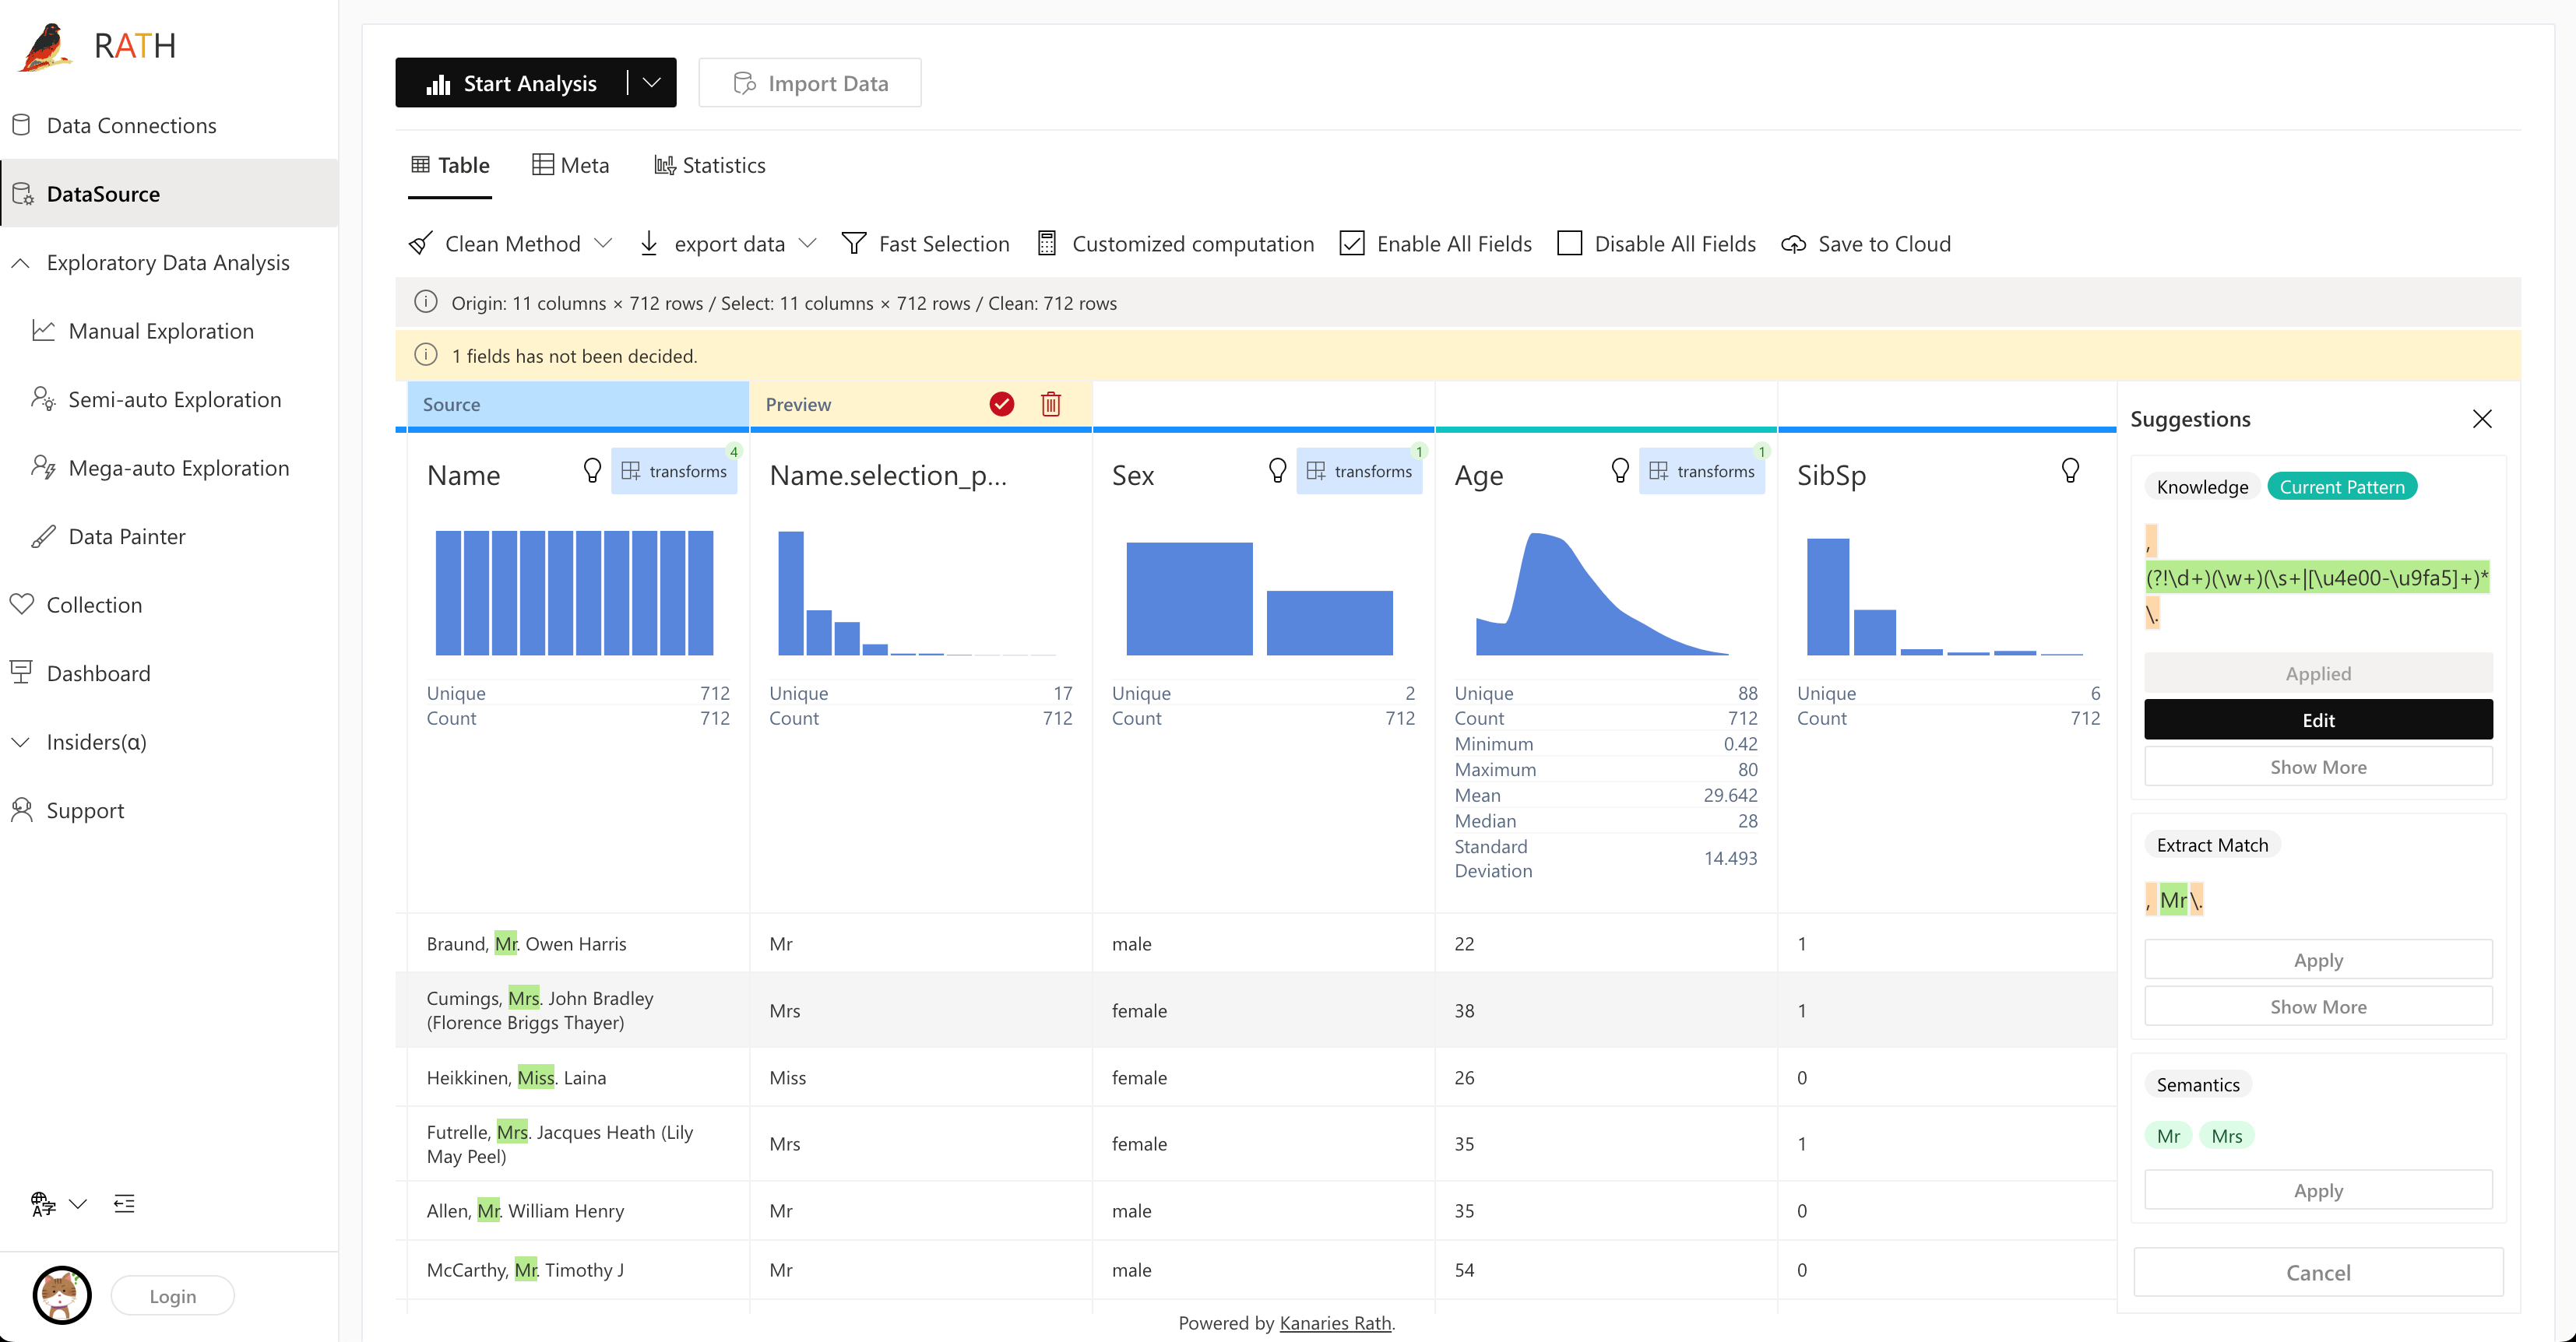Screen dimensions: 2576x1342
Task: Collapse the Exploratory Data Analysis section
Action: pyautogui.click(x=19, y=263)
